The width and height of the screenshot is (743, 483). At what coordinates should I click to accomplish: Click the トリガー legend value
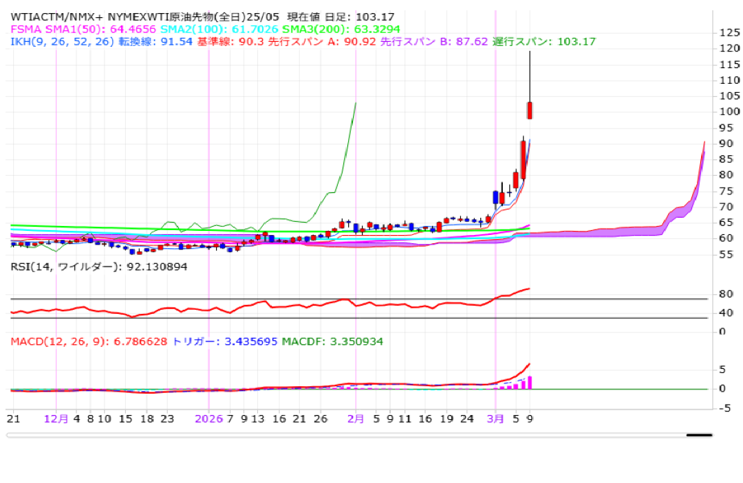click(x=224, y=341)
